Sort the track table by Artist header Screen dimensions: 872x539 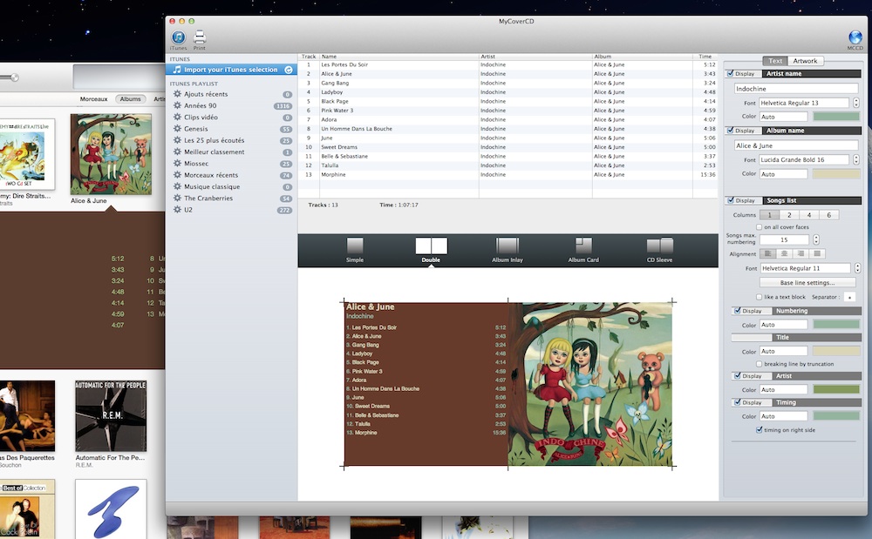tap(535, 57)
